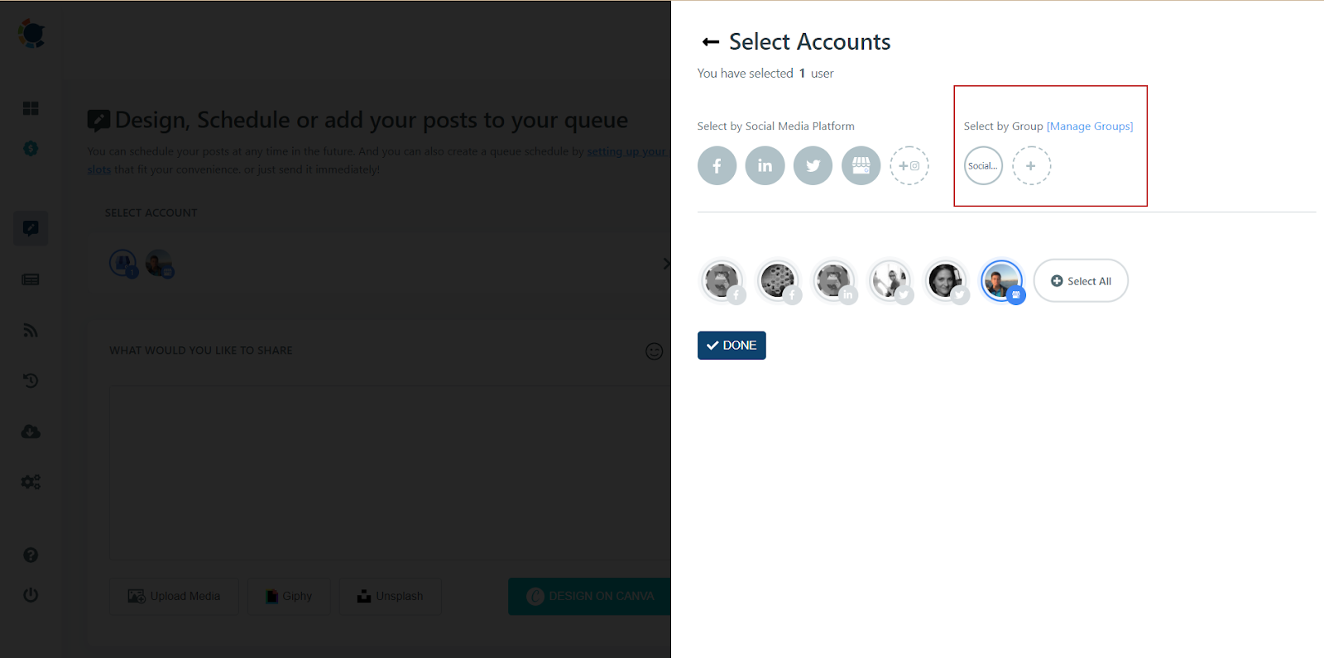Image resolution: width=1324 pixels, height=658 pixels.
Task: Click the power logout icon
Action: click(31, 595)
